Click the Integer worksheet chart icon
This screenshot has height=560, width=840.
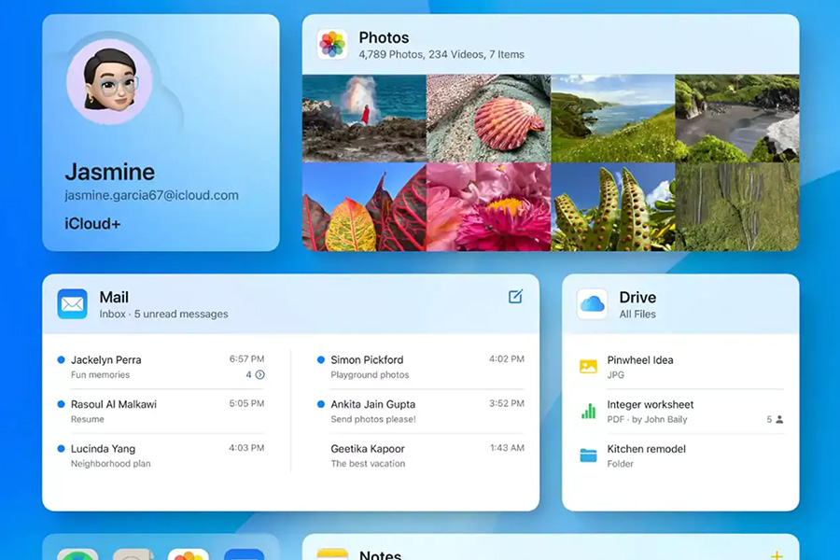coord(588,412)
